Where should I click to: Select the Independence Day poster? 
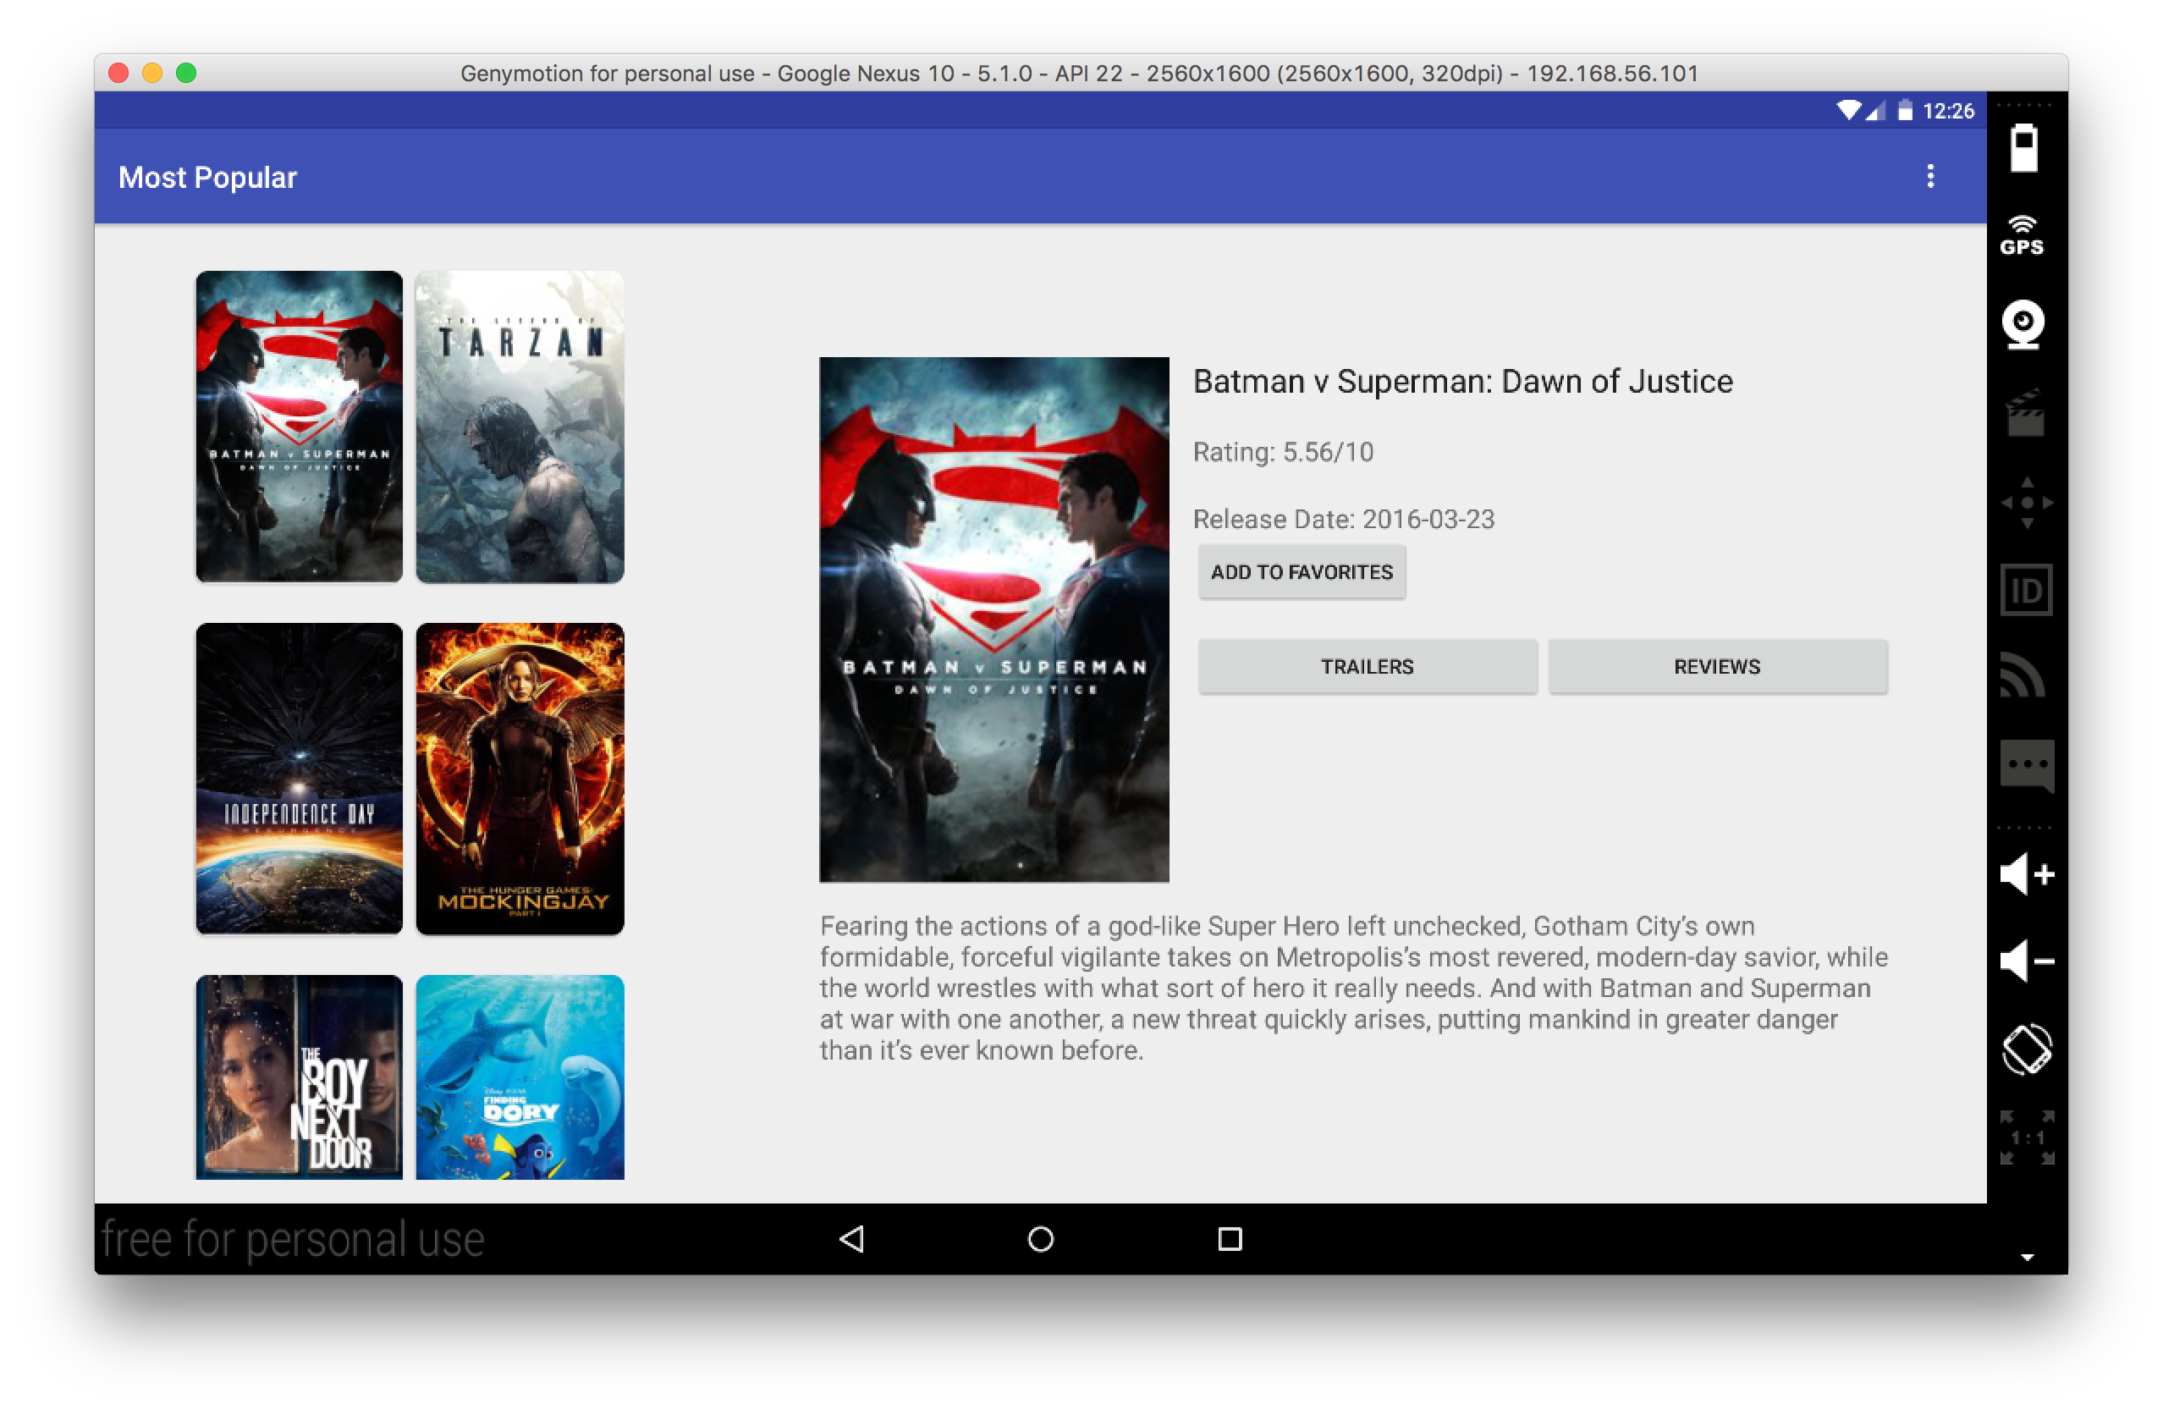coord(299,778)
